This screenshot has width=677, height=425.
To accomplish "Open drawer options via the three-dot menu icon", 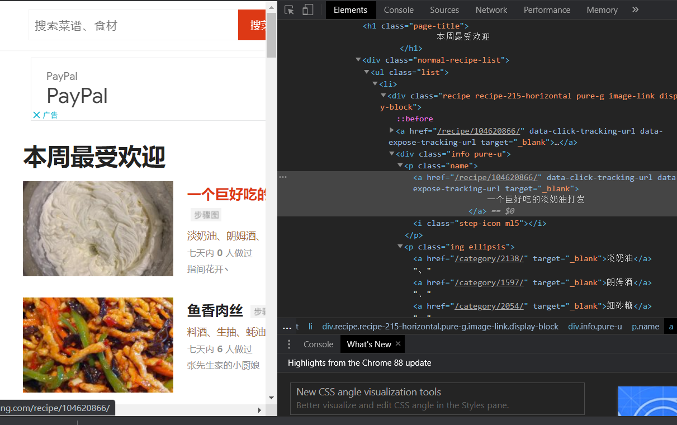I will 289,344.
